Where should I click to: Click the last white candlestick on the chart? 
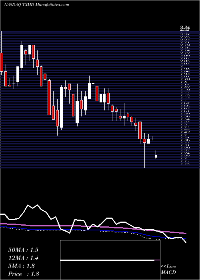tap(156, 155)
